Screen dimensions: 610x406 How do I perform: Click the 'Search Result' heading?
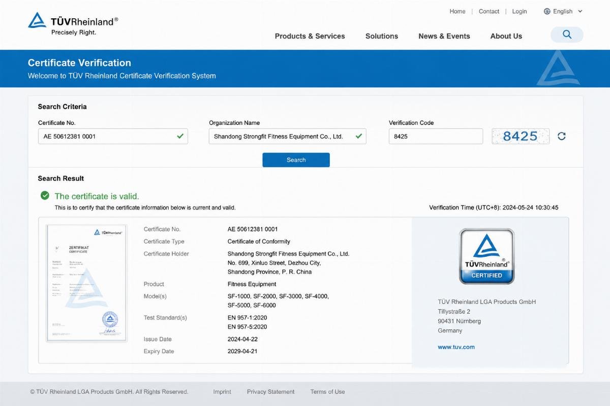coord(61,179)
